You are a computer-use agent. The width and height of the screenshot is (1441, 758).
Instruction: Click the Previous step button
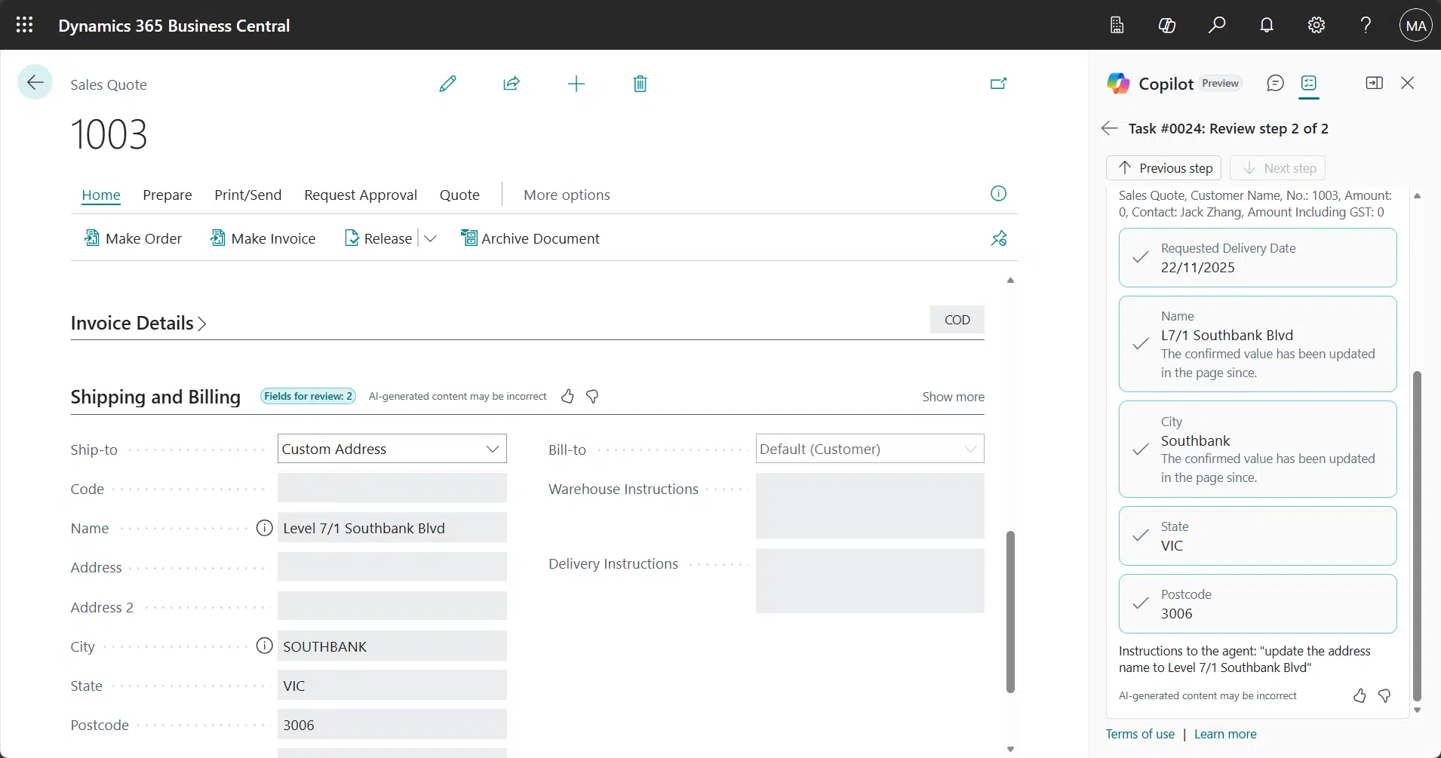(x=1163, y=167)
